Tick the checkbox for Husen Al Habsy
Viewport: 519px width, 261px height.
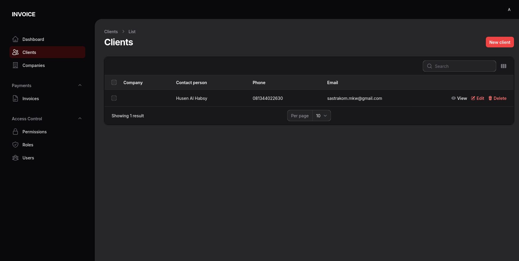114,98
